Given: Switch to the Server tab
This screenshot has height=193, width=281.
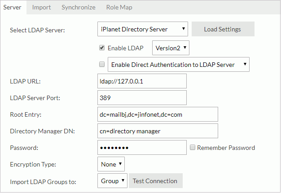Looking at the screenshot, I should (x=12, y=7).
